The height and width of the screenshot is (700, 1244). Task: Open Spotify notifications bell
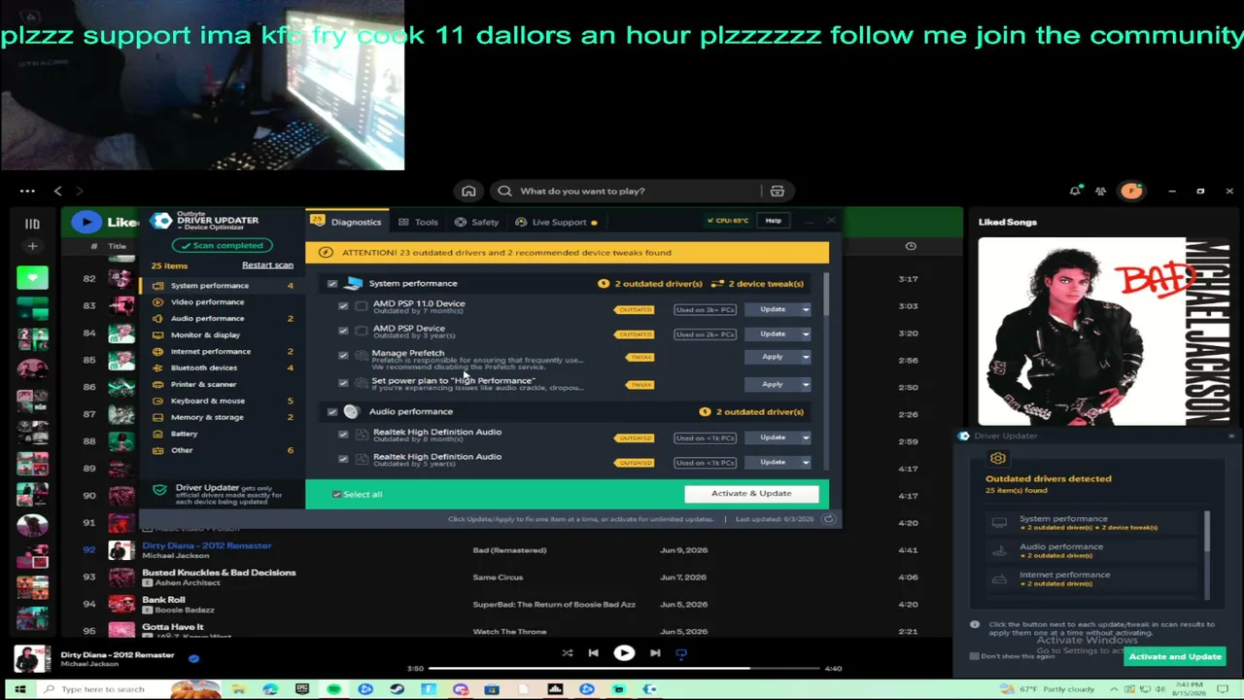[1075, 192]
